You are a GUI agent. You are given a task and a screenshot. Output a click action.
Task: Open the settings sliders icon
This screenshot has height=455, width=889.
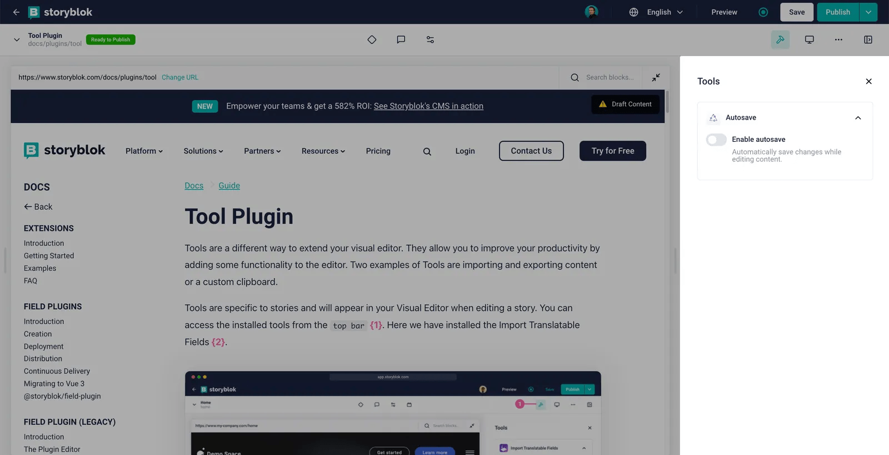(x=430, y=39)
